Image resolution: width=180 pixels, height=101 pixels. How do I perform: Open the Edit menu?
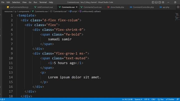coord(8,2)
